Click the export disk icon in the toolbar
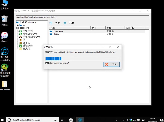This screenshot has width=164, height=122. click(65, 23)
